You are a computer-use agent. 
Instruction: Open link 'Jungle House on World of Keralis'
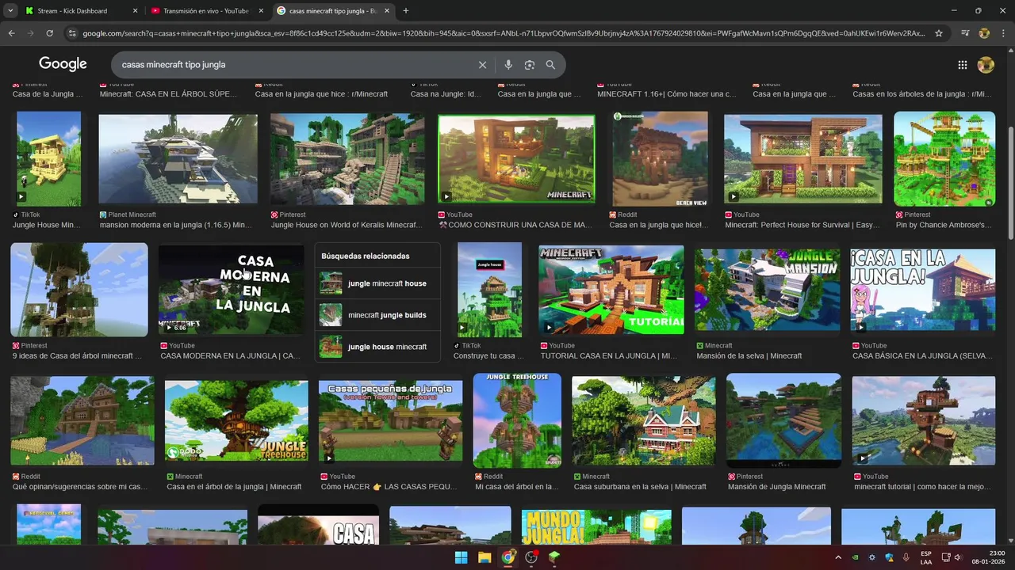(x=347, y=225)
